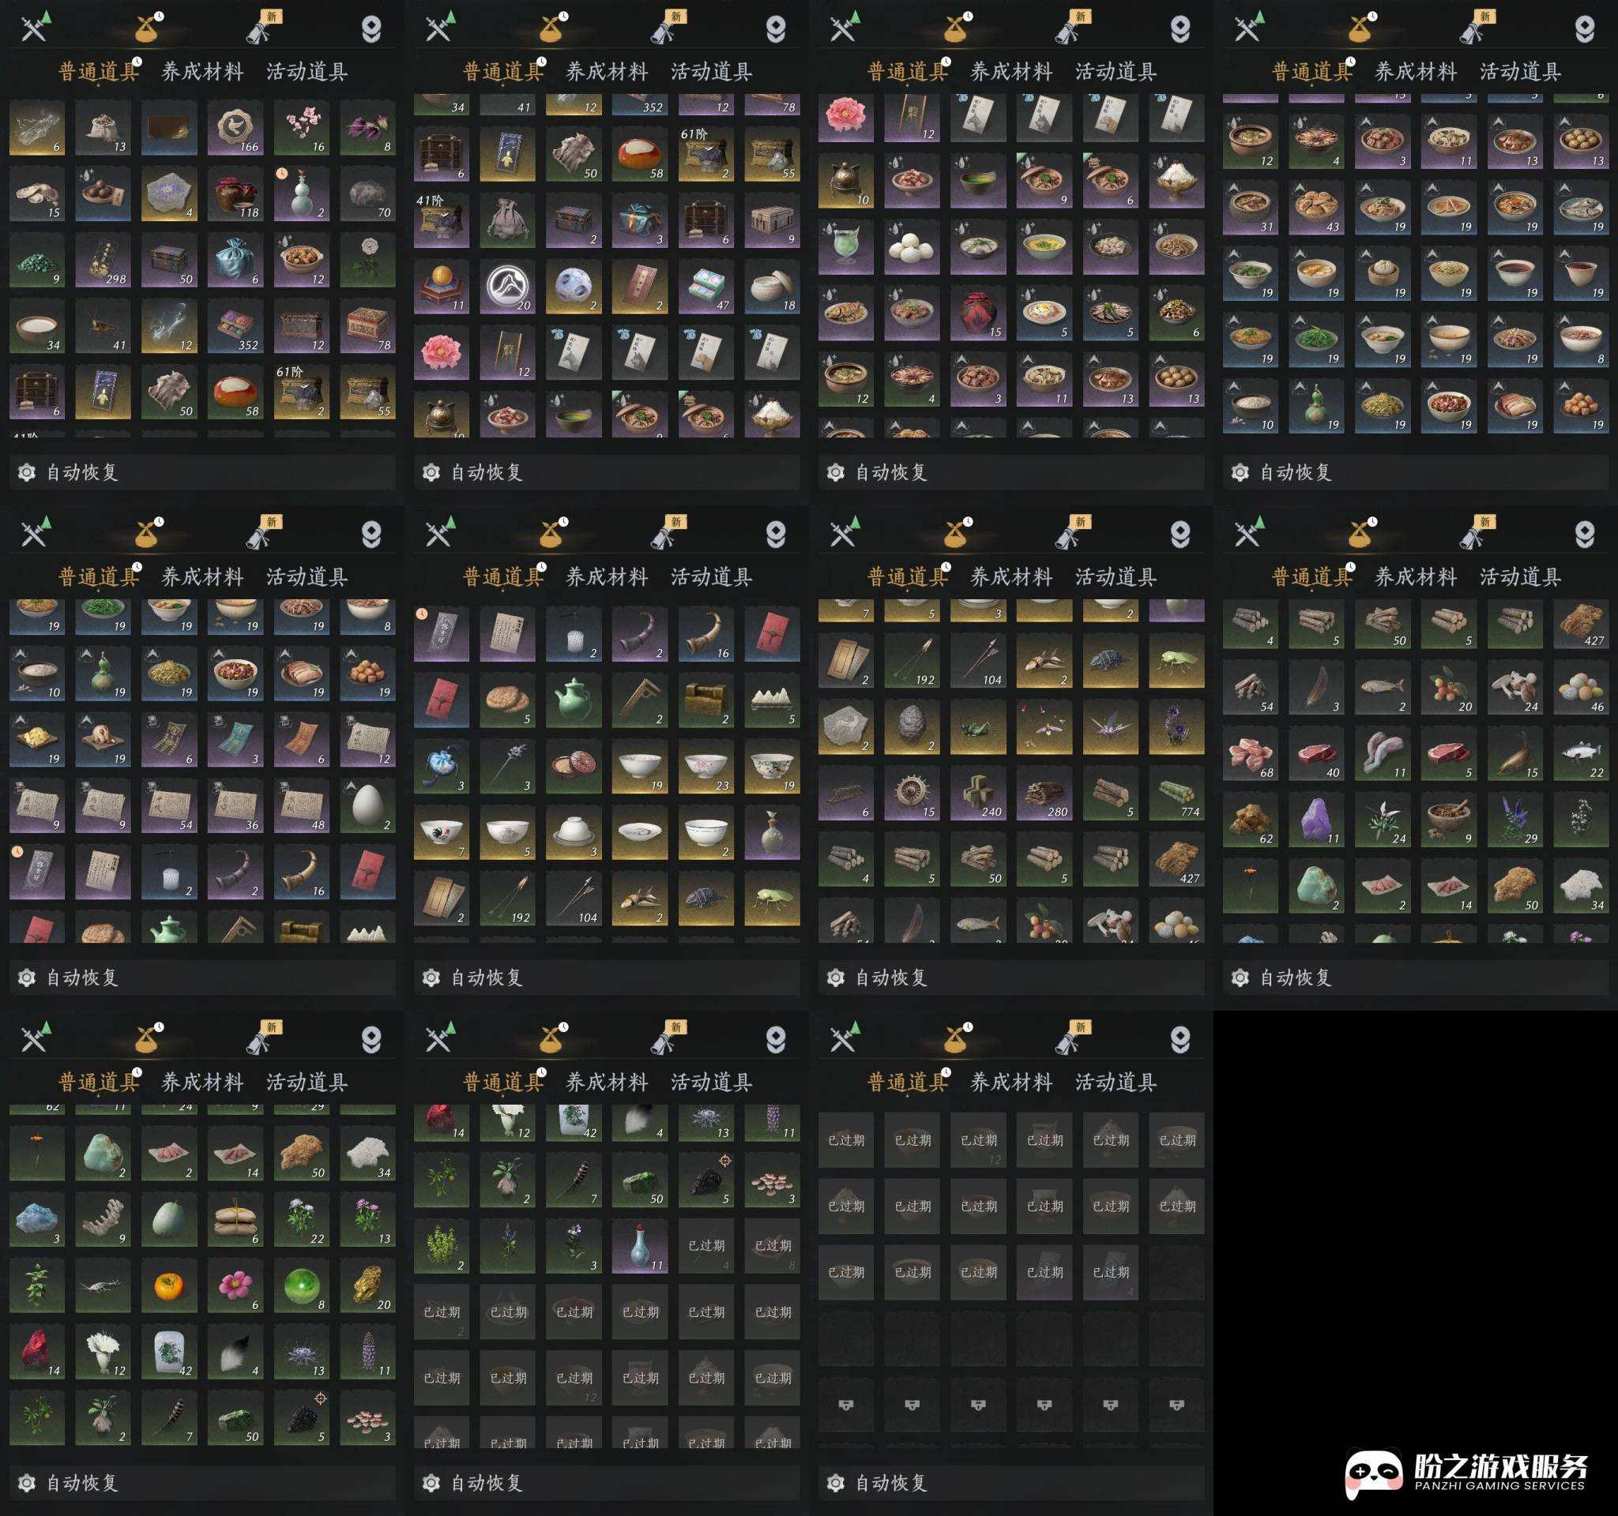The height and width of the screenshot is (1516, 1618).
Task: Click the green drink glass item
Action: [x=845, y=246]
